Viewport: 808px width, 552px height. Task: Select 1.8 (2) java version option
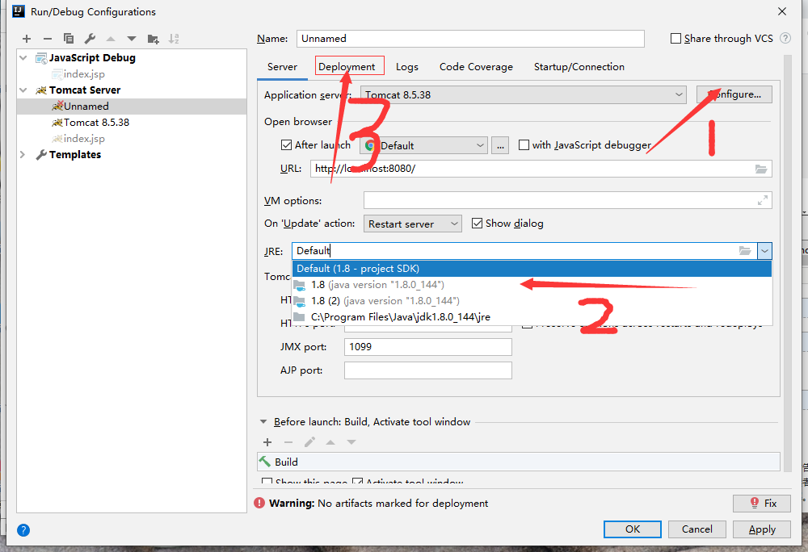[532, 300]
